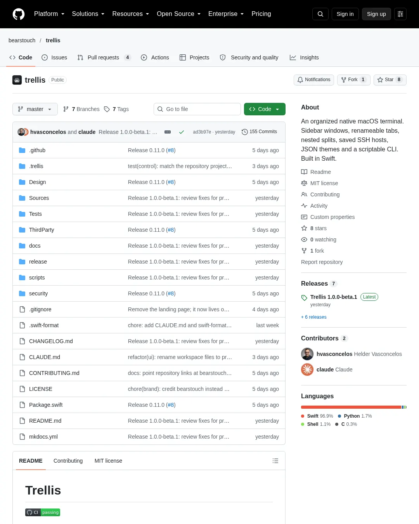Star the trellis repository
Screen dimensions: 419x524
tap(390, 80)
